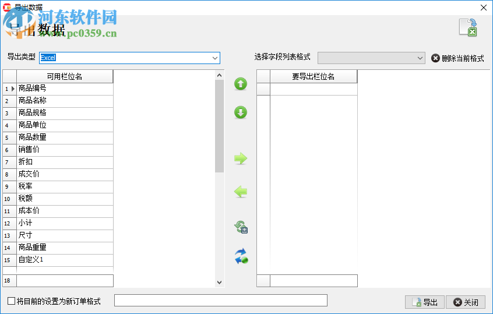493x314 pixels.
Task: Select row 成本价
Action: (x=65, y=211)
